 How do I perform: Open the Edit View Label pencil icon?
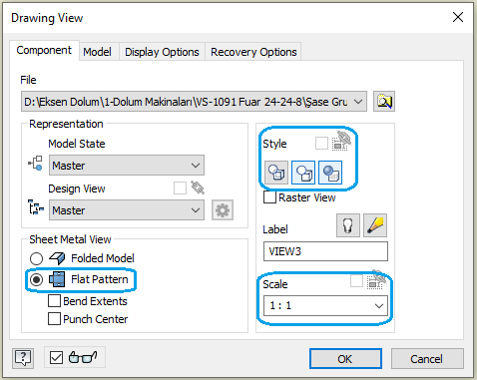tap(375, 225)
